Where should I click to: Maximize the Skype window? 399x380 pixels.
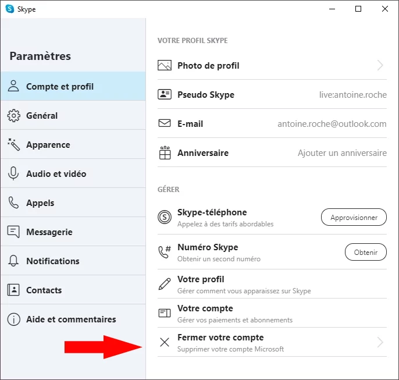pyautogui.click(x=358, y=9)
